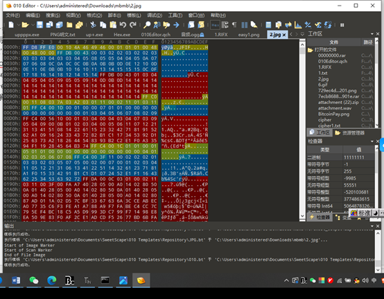Screen dimensions: 384x299
Task: Toggle linefeed display button
Action: point(225,25)
